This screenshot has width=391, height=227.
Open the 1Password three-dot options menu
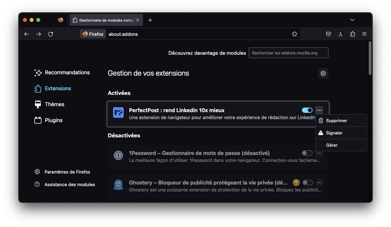(319, 153)
